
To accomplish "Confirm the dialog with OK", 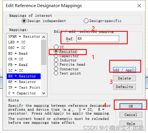I will [x=131, y=106].
